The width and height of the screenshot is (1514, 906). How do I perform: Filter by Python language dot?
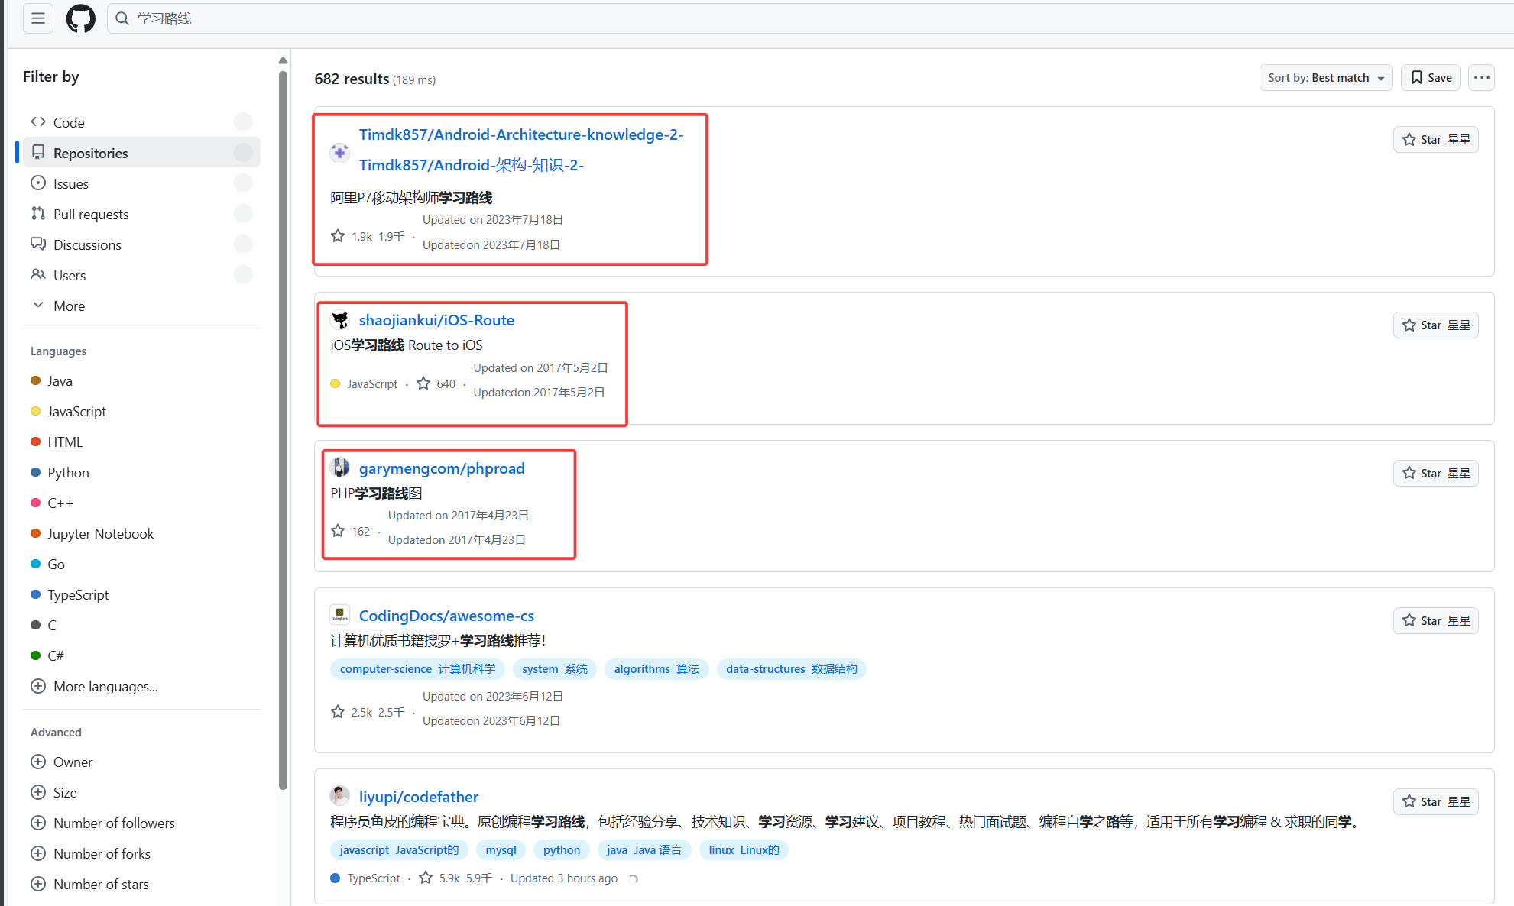click(35, 473)
